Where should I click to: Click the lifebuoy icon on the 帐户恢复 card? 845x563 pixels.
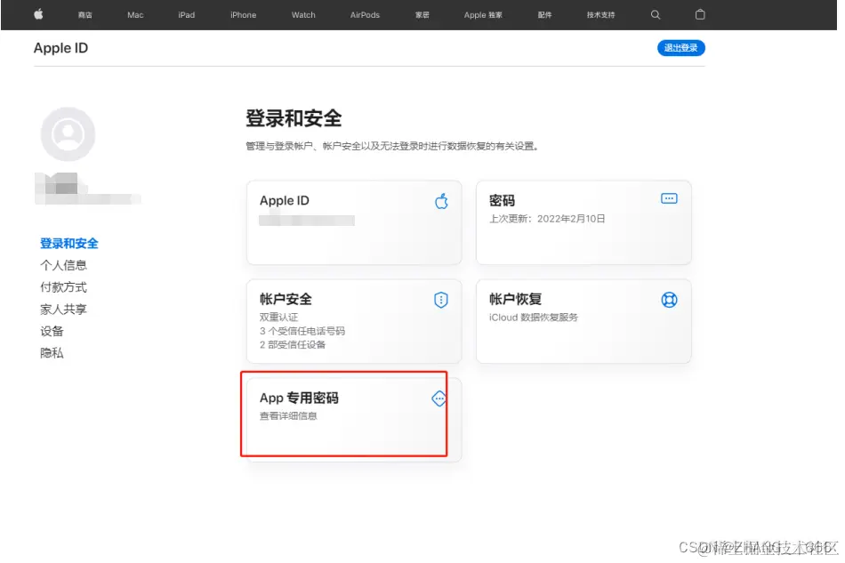point(669,300)
